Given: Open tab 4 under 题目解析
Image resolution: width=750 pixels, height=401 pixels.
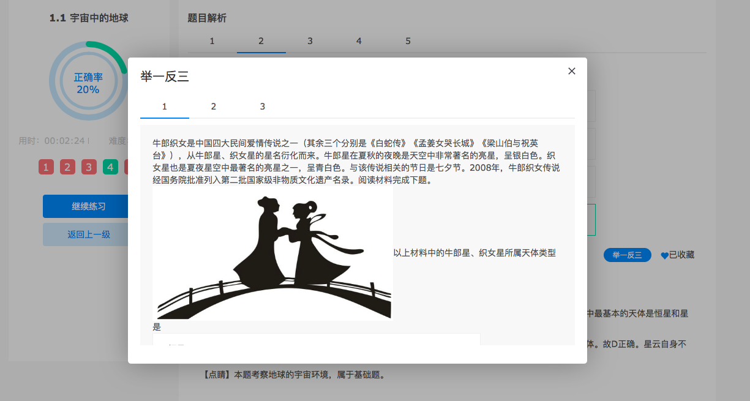Looking at the screenshot, I should click(359, 41).
